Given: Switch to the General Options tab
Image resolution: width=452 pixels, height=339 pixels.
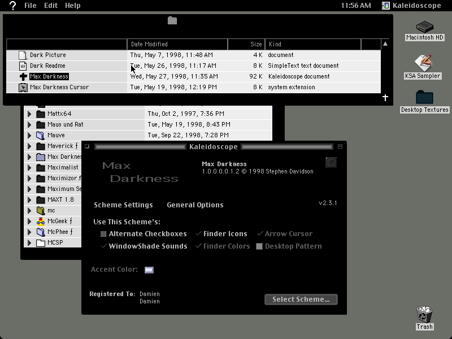Looking at the screenshot, I should tap(195, 205).
